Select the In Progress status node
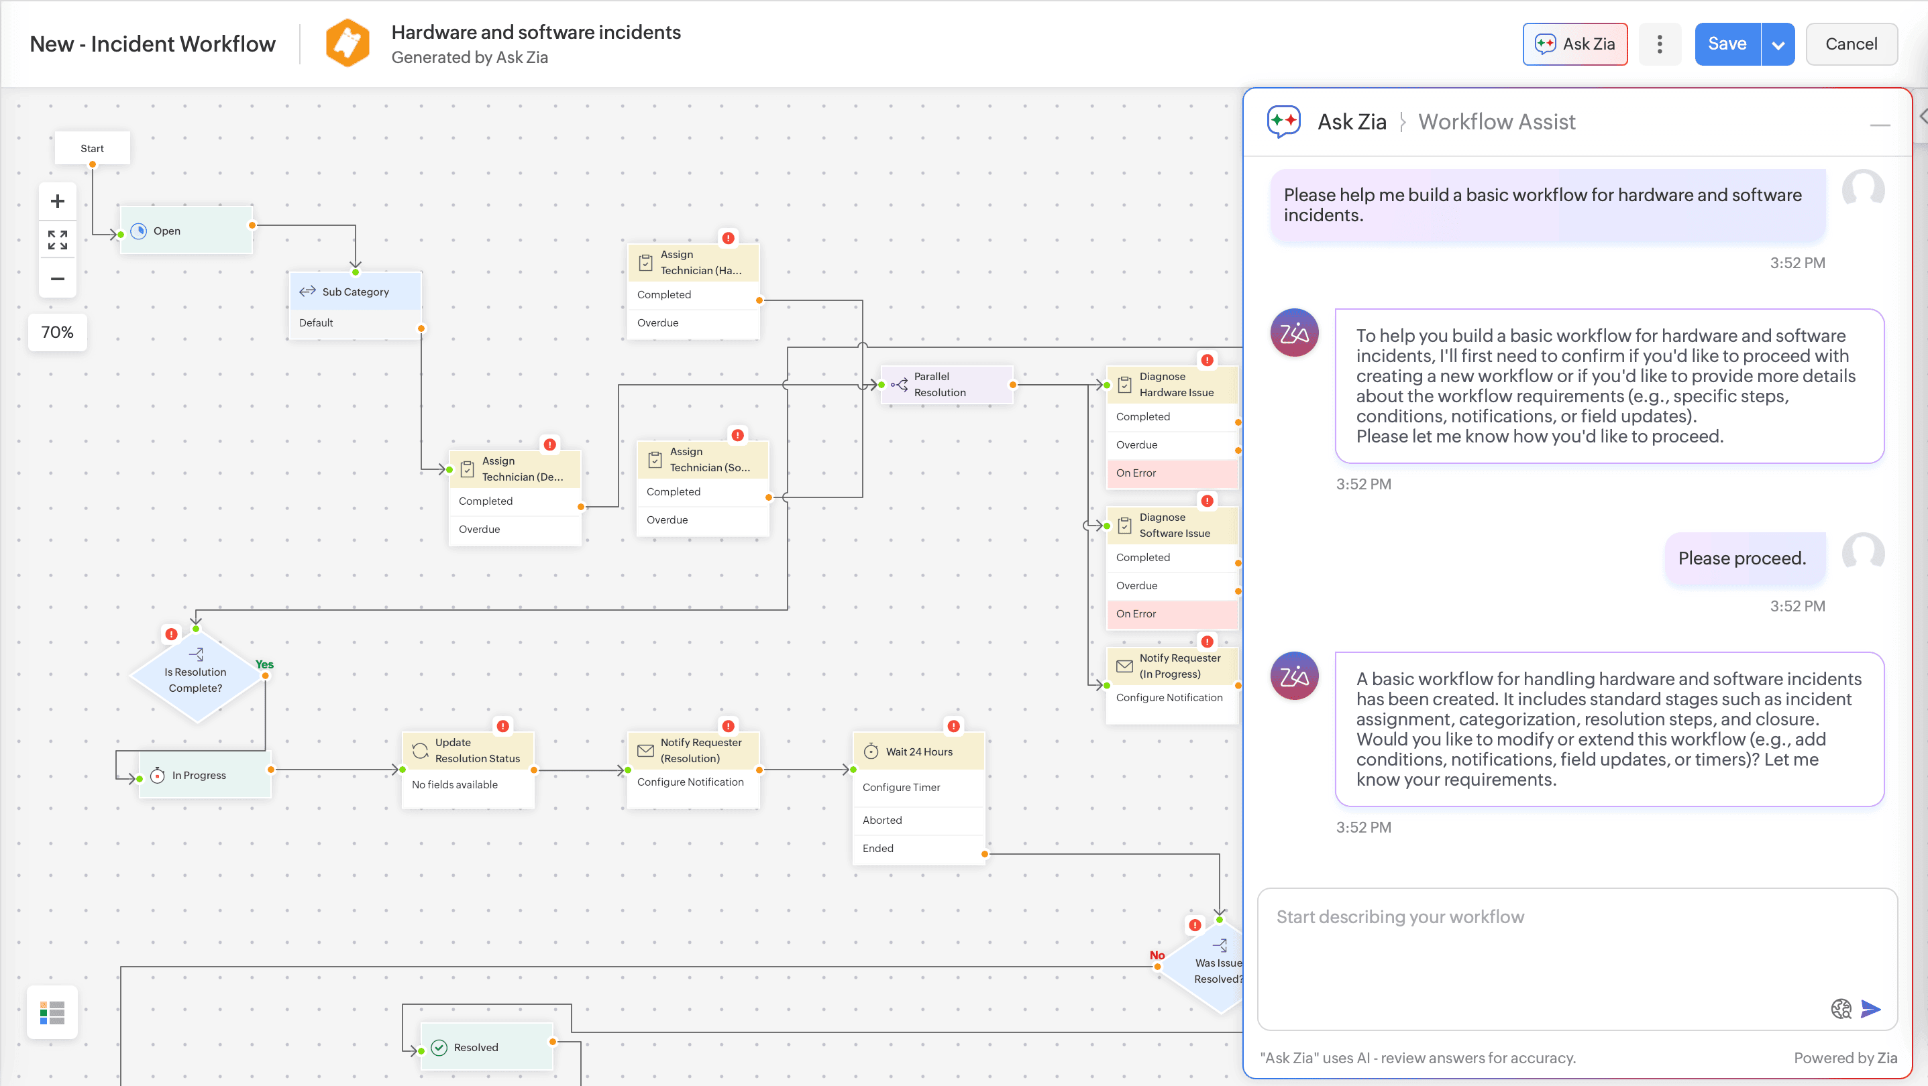The height and width of the screenshot is (1086, 1928). 205,775
